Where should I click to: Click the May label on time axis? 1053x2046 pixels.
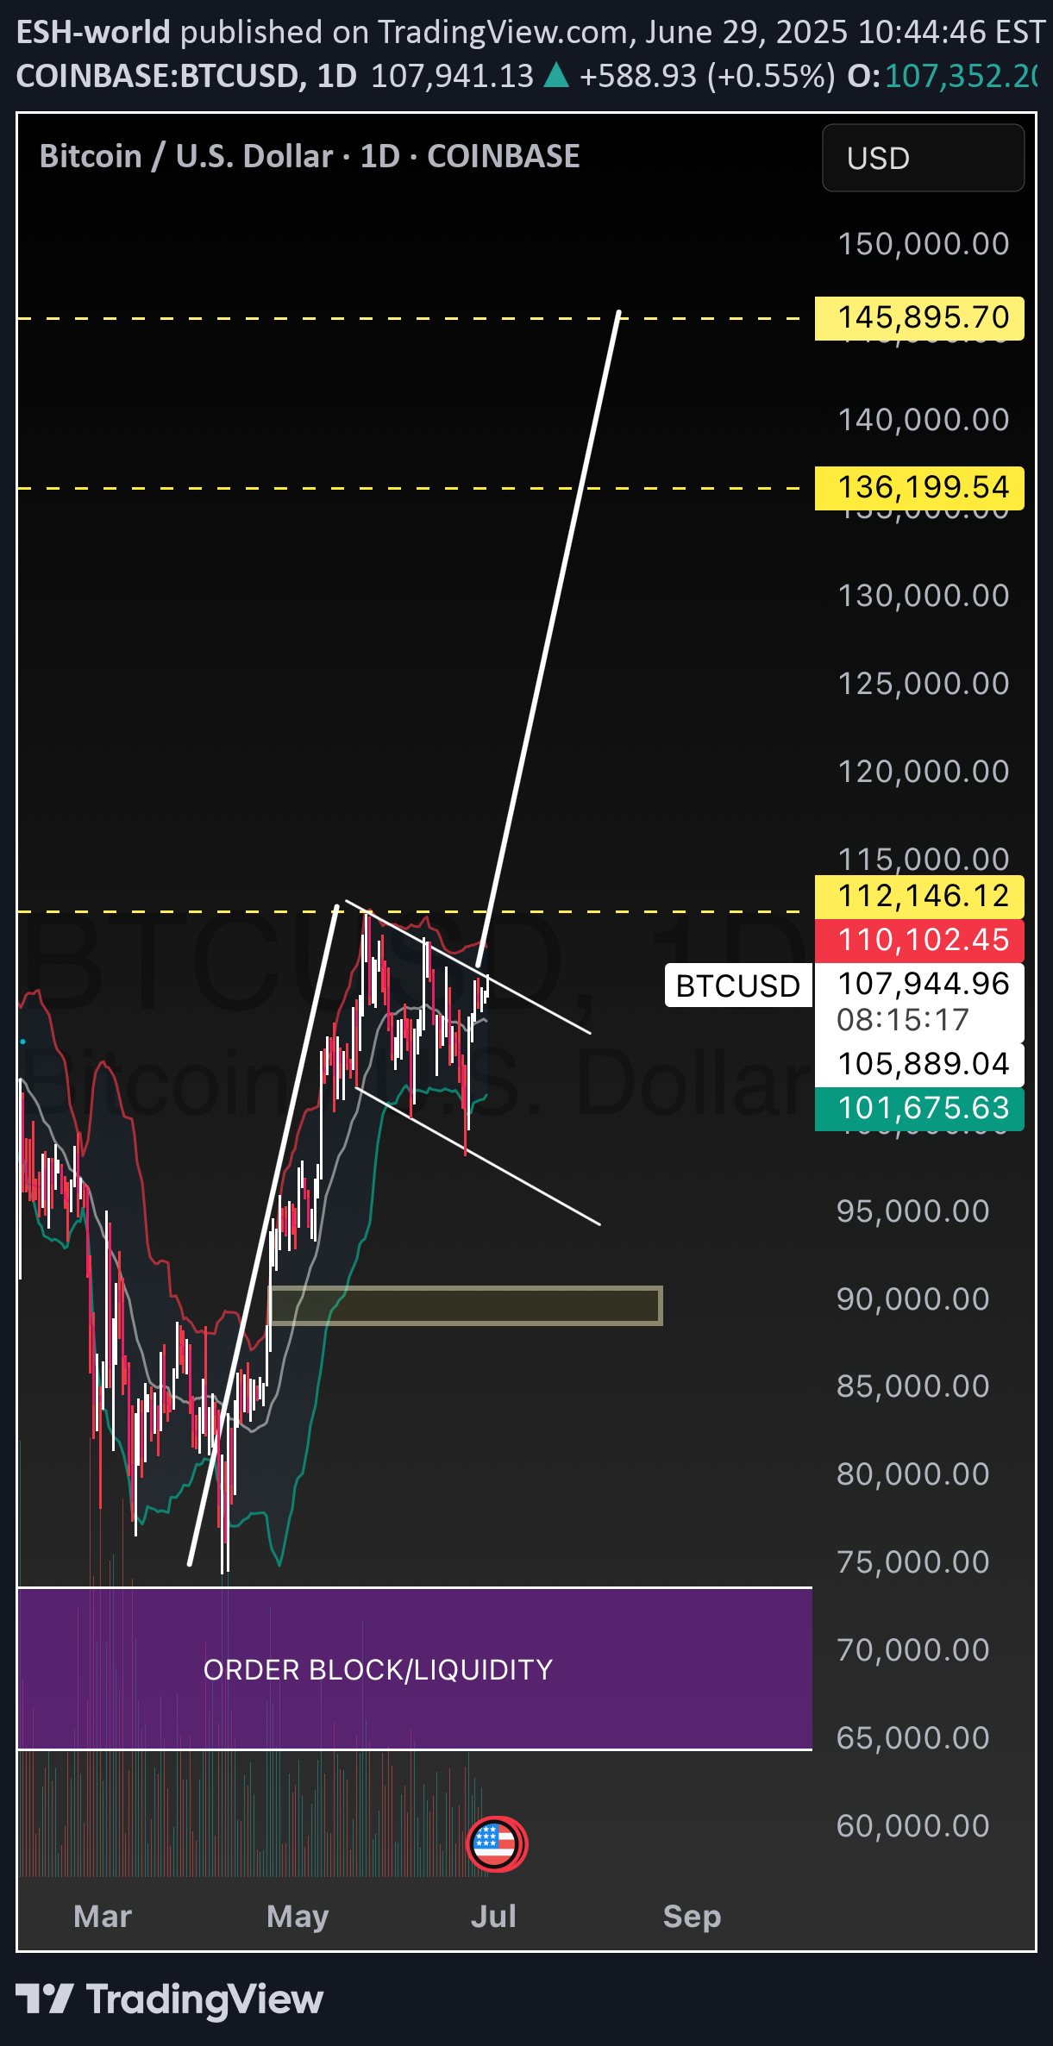coord(298,1917)
